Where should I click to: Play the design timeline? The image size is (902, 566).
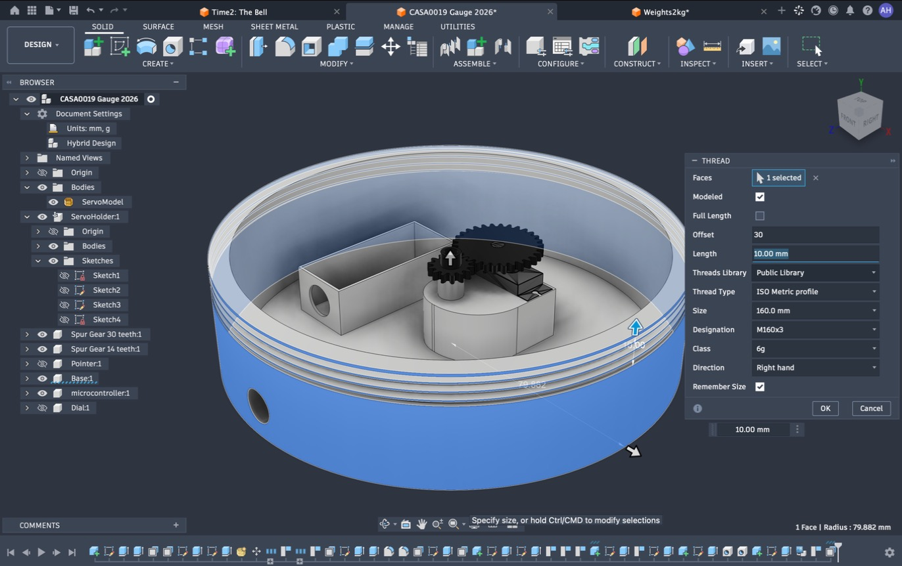pyautogui.click(x=41, y=552)
